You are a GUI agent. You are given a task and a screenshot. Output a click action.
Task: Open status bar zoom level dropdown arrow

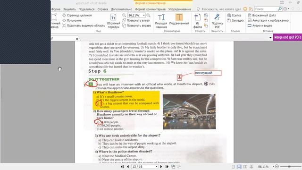point(273,166)
